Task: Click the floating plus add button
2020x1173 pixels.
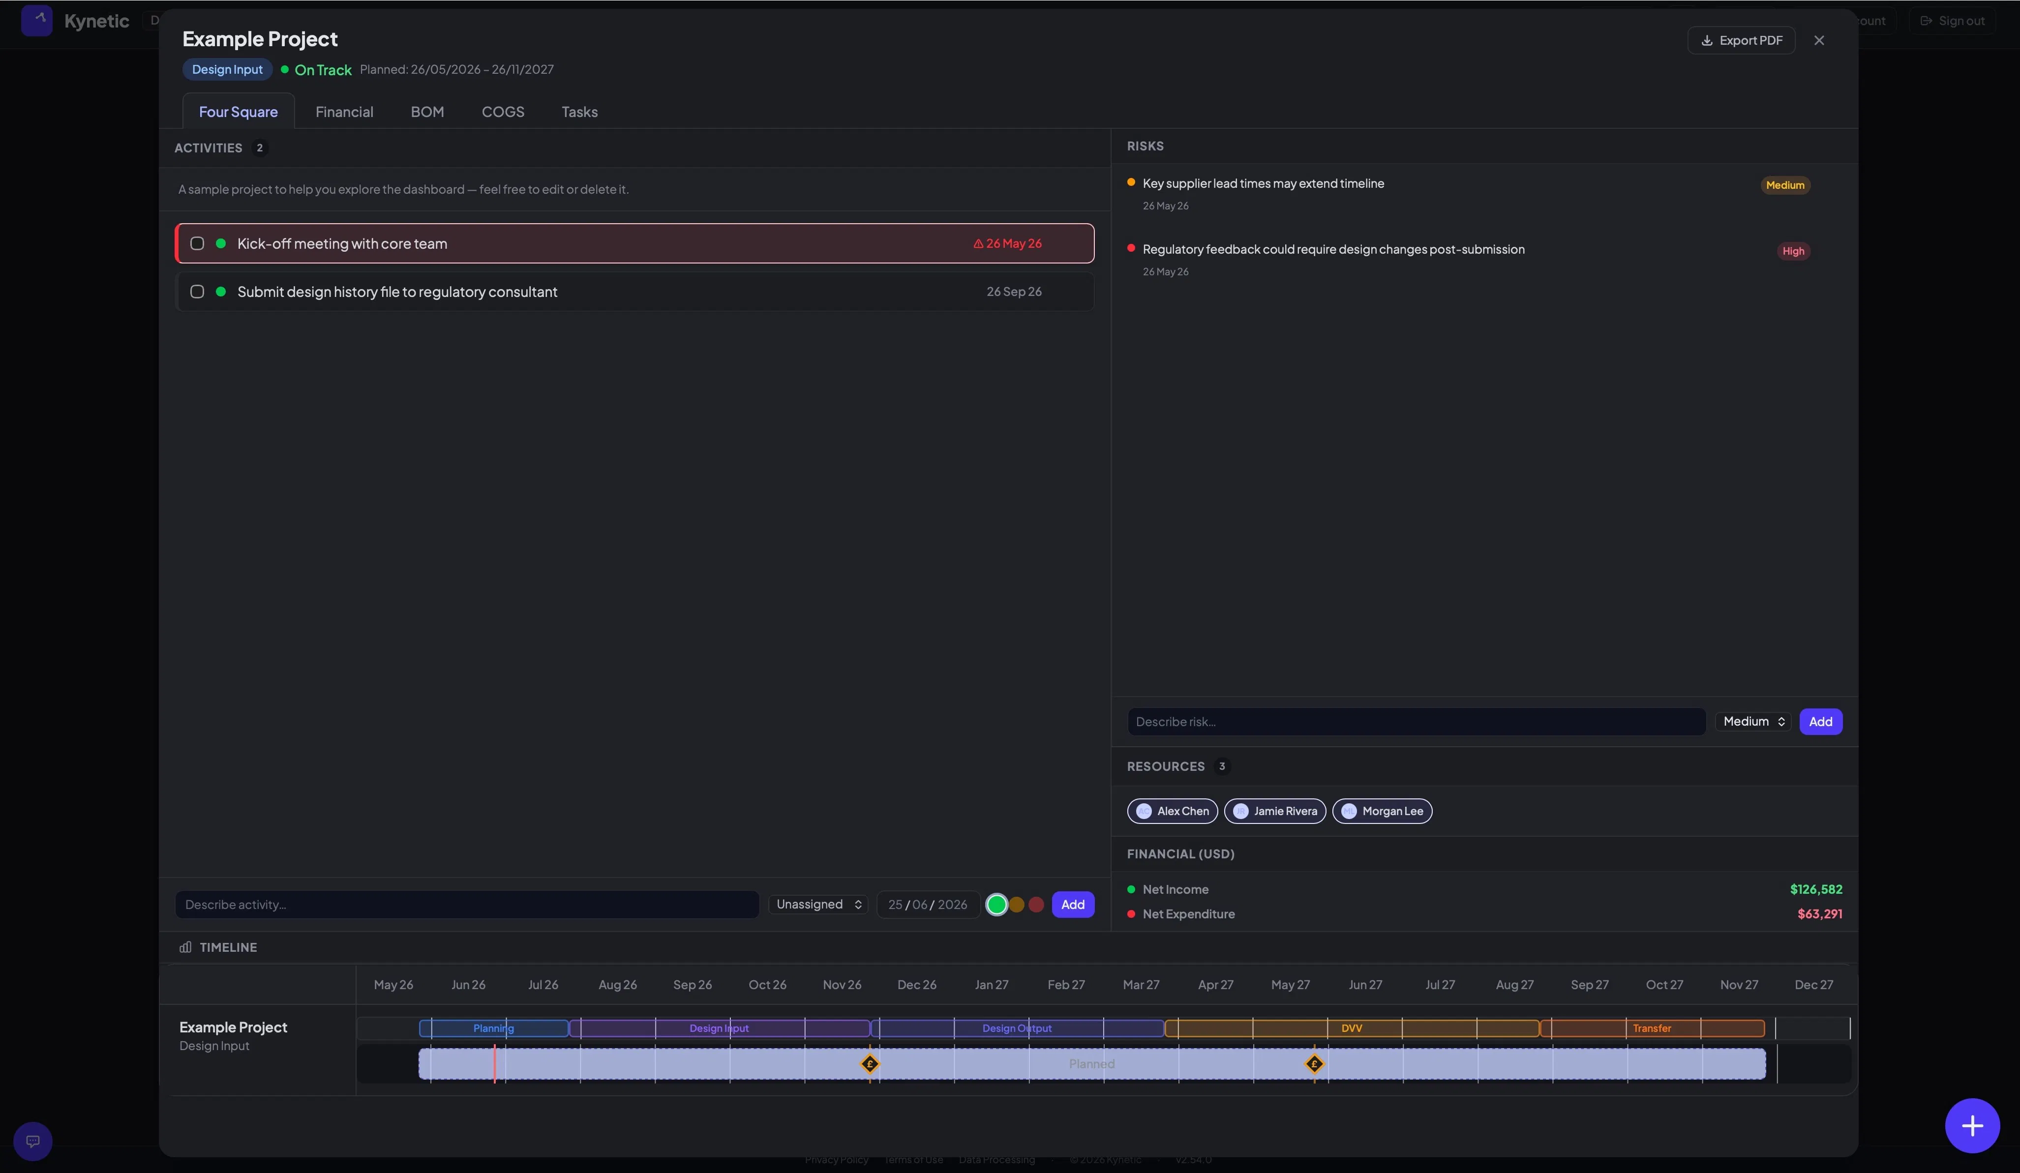Action: point(1972,1126)
